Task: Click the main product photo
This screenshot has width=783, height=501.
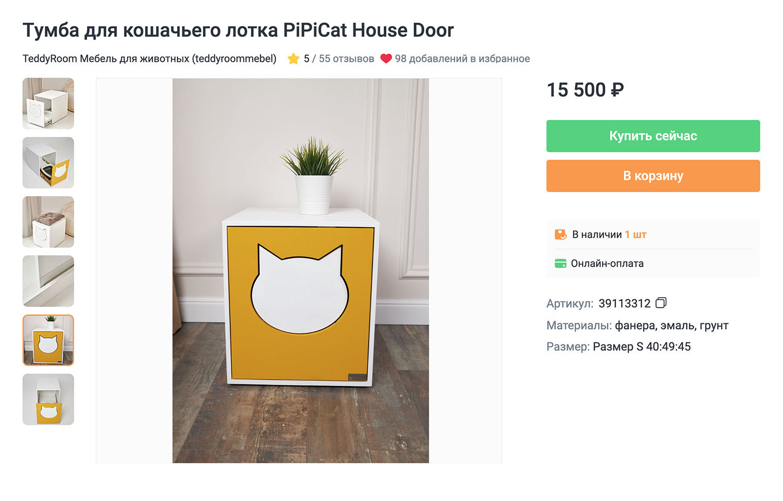Action: [x=300, y=270]
